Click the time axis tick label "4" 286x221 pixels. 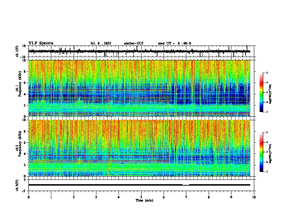(118, 197)
